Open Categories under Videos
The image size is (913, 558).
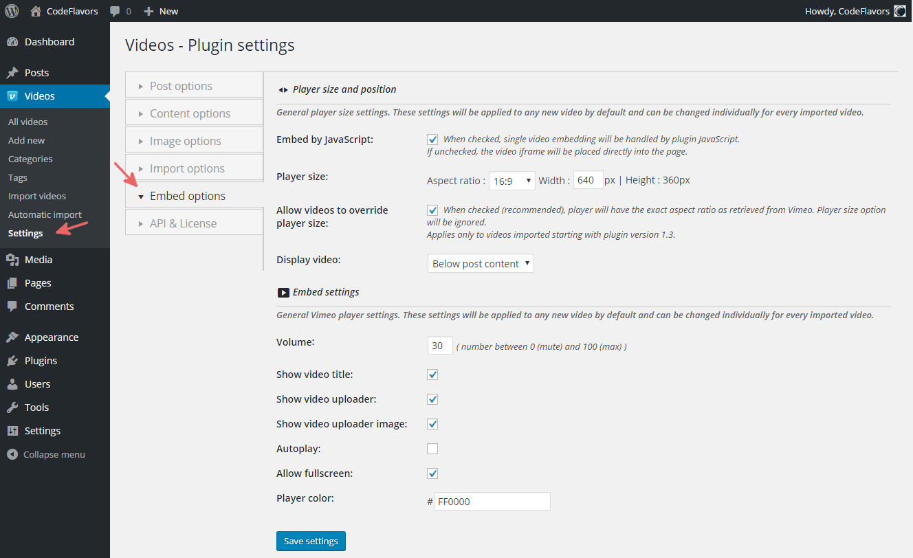[30, 159]
